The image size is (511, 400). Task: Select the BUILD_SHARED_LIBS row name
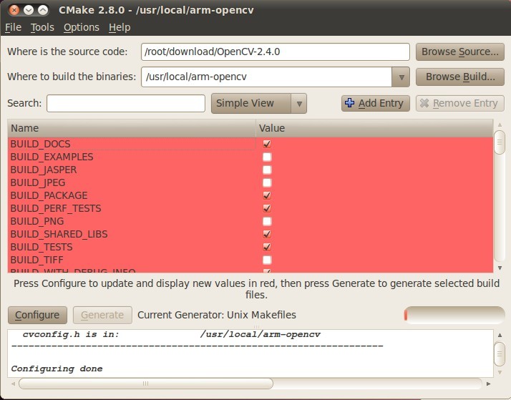click(x=59, y=234)
